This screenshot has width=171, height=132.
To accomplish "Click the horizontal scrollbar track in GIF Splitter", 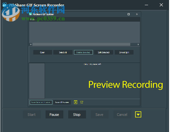I will 81,44.
